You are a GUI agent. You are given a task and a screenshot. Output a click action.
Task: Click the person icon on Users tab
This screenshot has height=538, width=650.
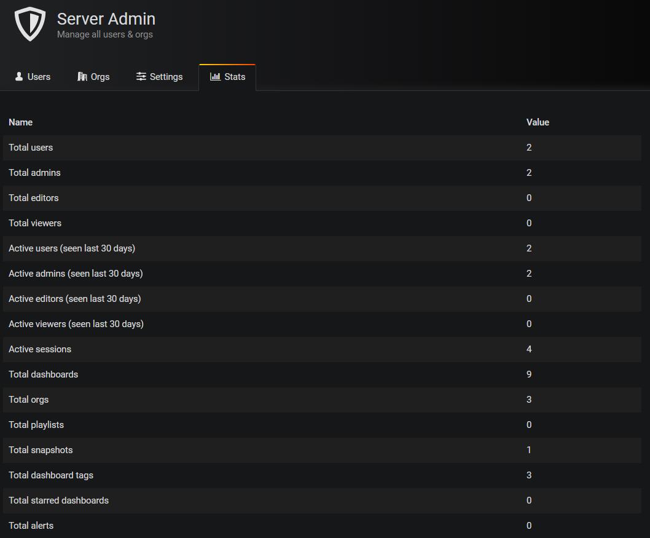pyautogui.click(x=19, y=77)
